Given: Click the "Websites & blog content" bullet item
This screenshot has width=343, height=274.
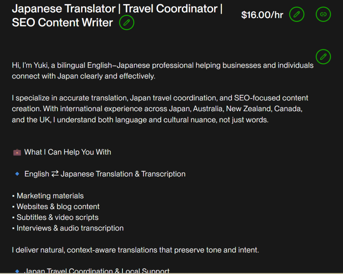Looking at the screenshot, I should [x=58, y=206].
